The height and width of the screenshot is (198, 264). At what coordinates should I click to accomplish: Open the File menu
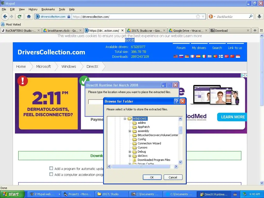tap(4, 9)
